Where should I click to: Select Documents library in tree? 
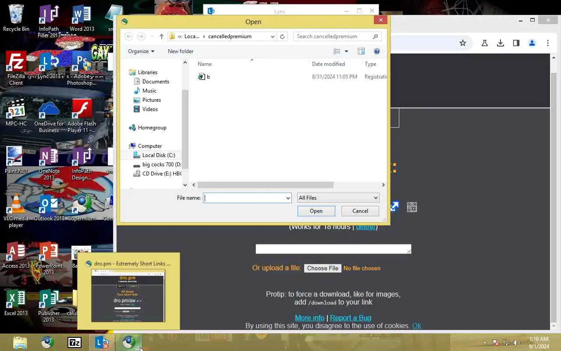click(151, 82)
